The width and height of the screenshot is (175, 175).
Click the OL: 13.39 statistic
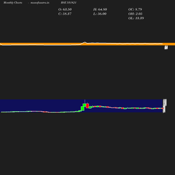(136, 18)
